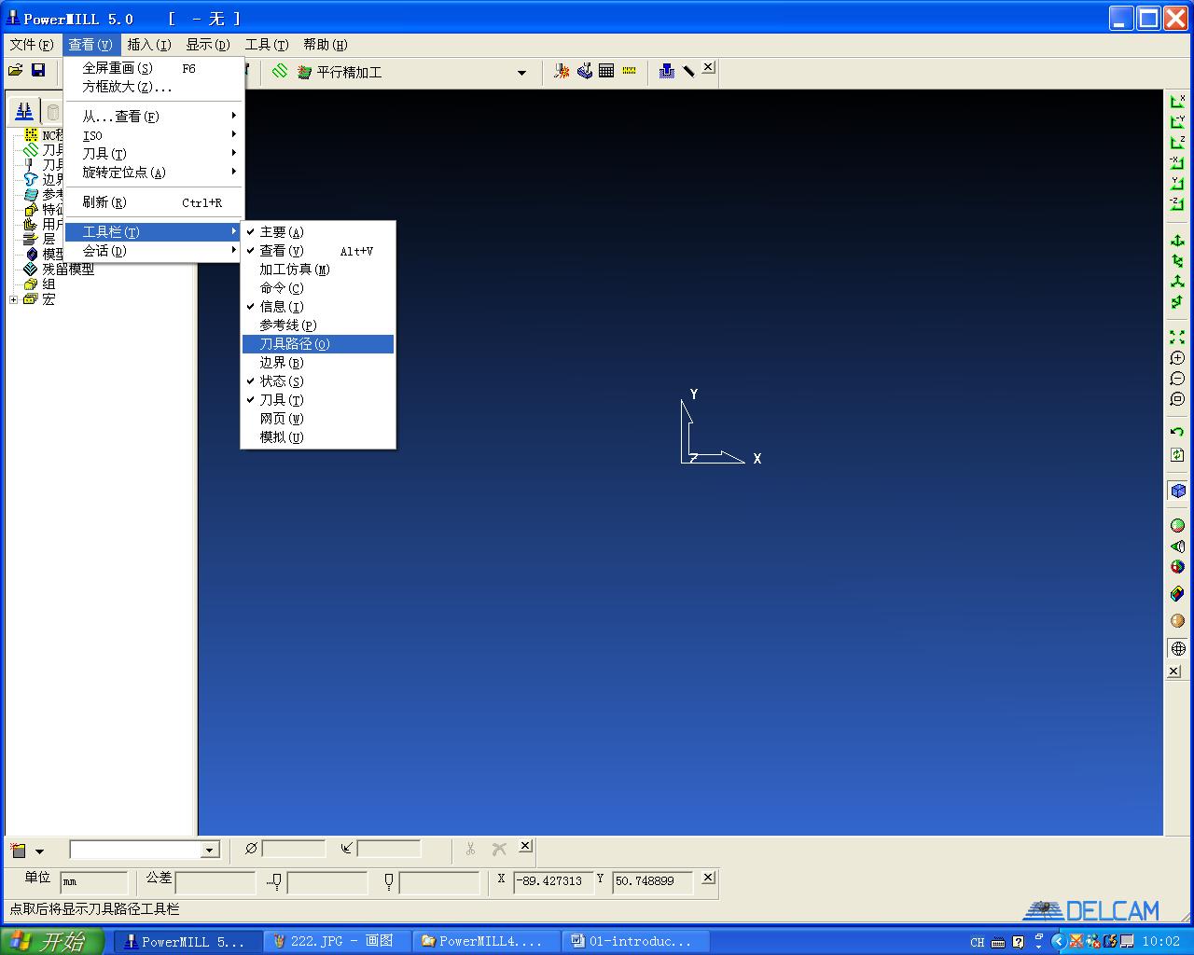View along -Z axis icon
This screenshot has height=955, width=1194.
click(1177, 204)
